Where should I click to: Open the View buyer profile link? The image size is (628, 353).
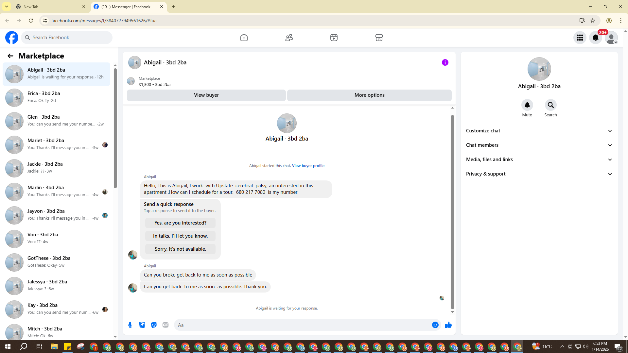coord(308,166)
